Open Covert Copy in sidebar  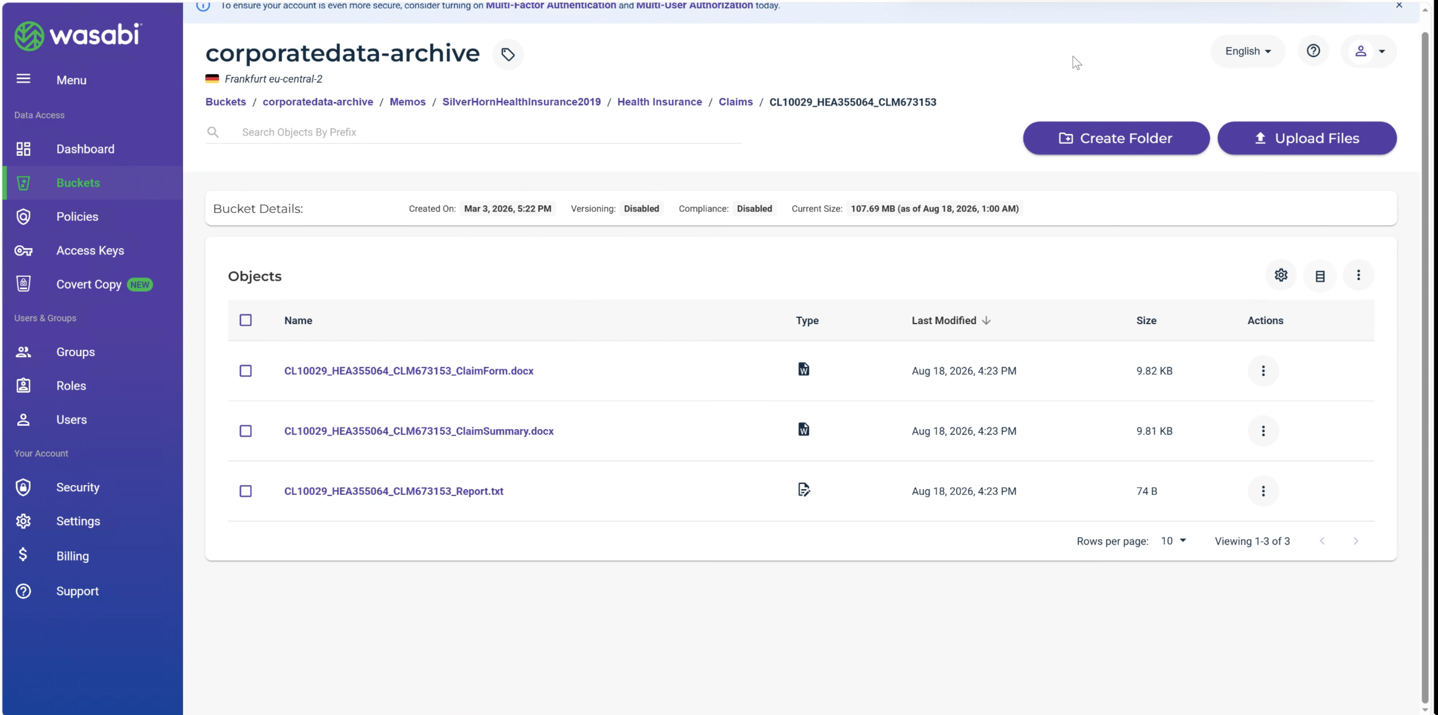[89, 284]
